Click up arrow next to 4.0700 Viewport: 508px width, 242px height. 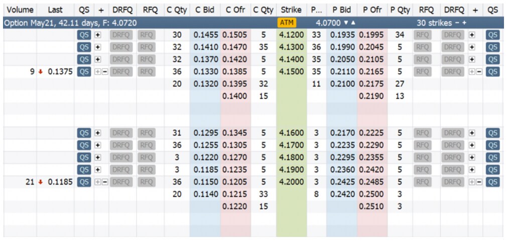tap(353, 23)
